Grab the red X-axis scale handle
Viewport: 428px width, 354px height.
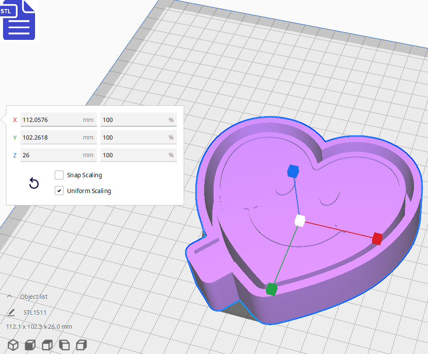377,239
